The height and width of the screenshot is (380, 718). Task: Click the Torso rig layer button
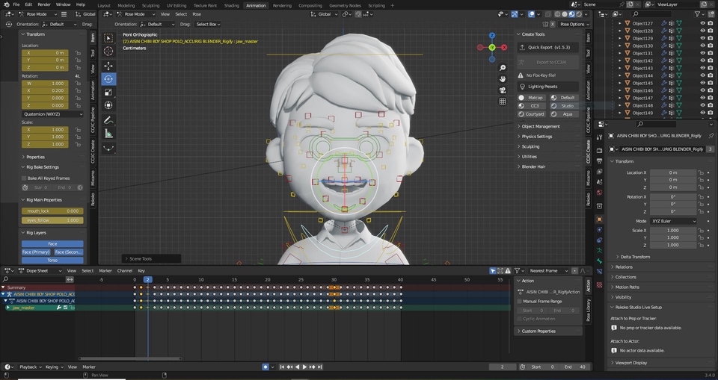click(x=52, y=261)
